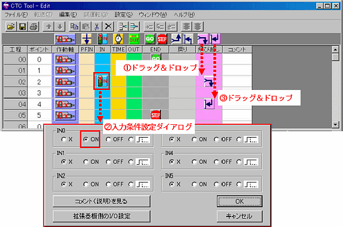
Task: Pick the STOP sign palette icon
Action: 162,39
